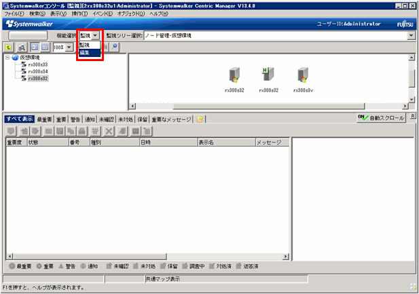Switch to the 重要なメッセージ tab

pos(172,120)
